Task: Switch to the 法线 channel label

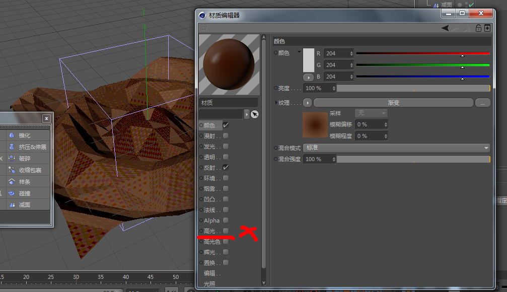Action: [x=209, y=210]
